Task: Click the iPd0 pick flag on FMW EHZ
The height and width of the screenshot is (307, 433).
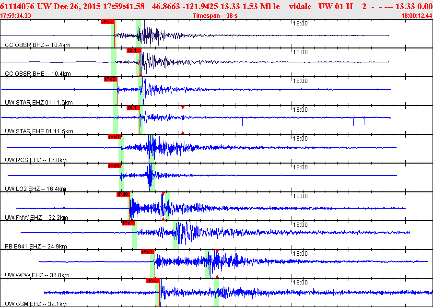Action: coord(123,194)
